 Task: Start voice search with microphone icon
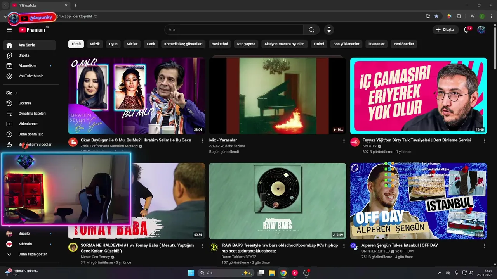click(329, 30)
